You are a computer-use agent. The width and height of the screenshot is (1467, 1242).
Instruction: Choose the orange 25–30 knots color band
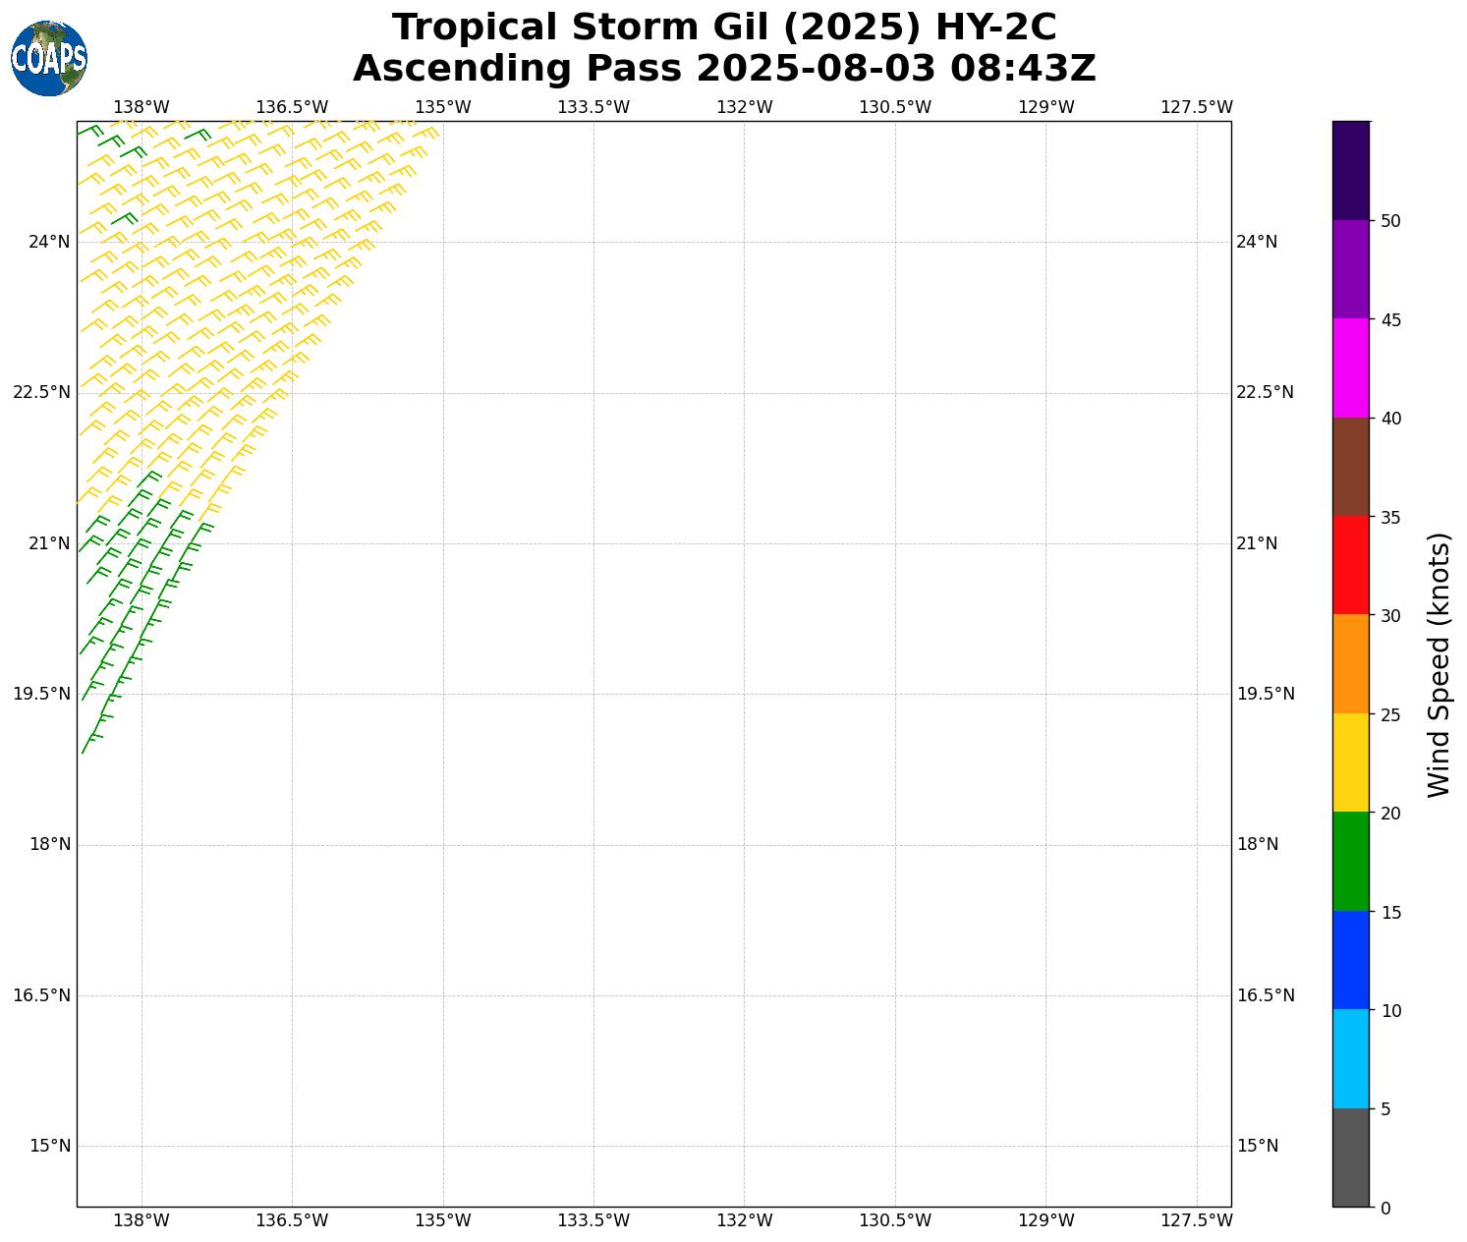point(1350,663)
